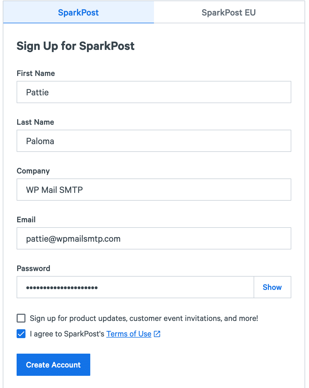
Task: Click Show to reveal the password
Action: (272, 287)
